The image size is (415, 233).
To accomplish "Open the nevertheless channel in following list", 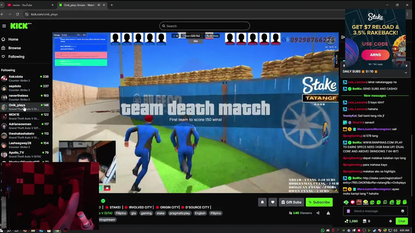I will click(25, 97).
